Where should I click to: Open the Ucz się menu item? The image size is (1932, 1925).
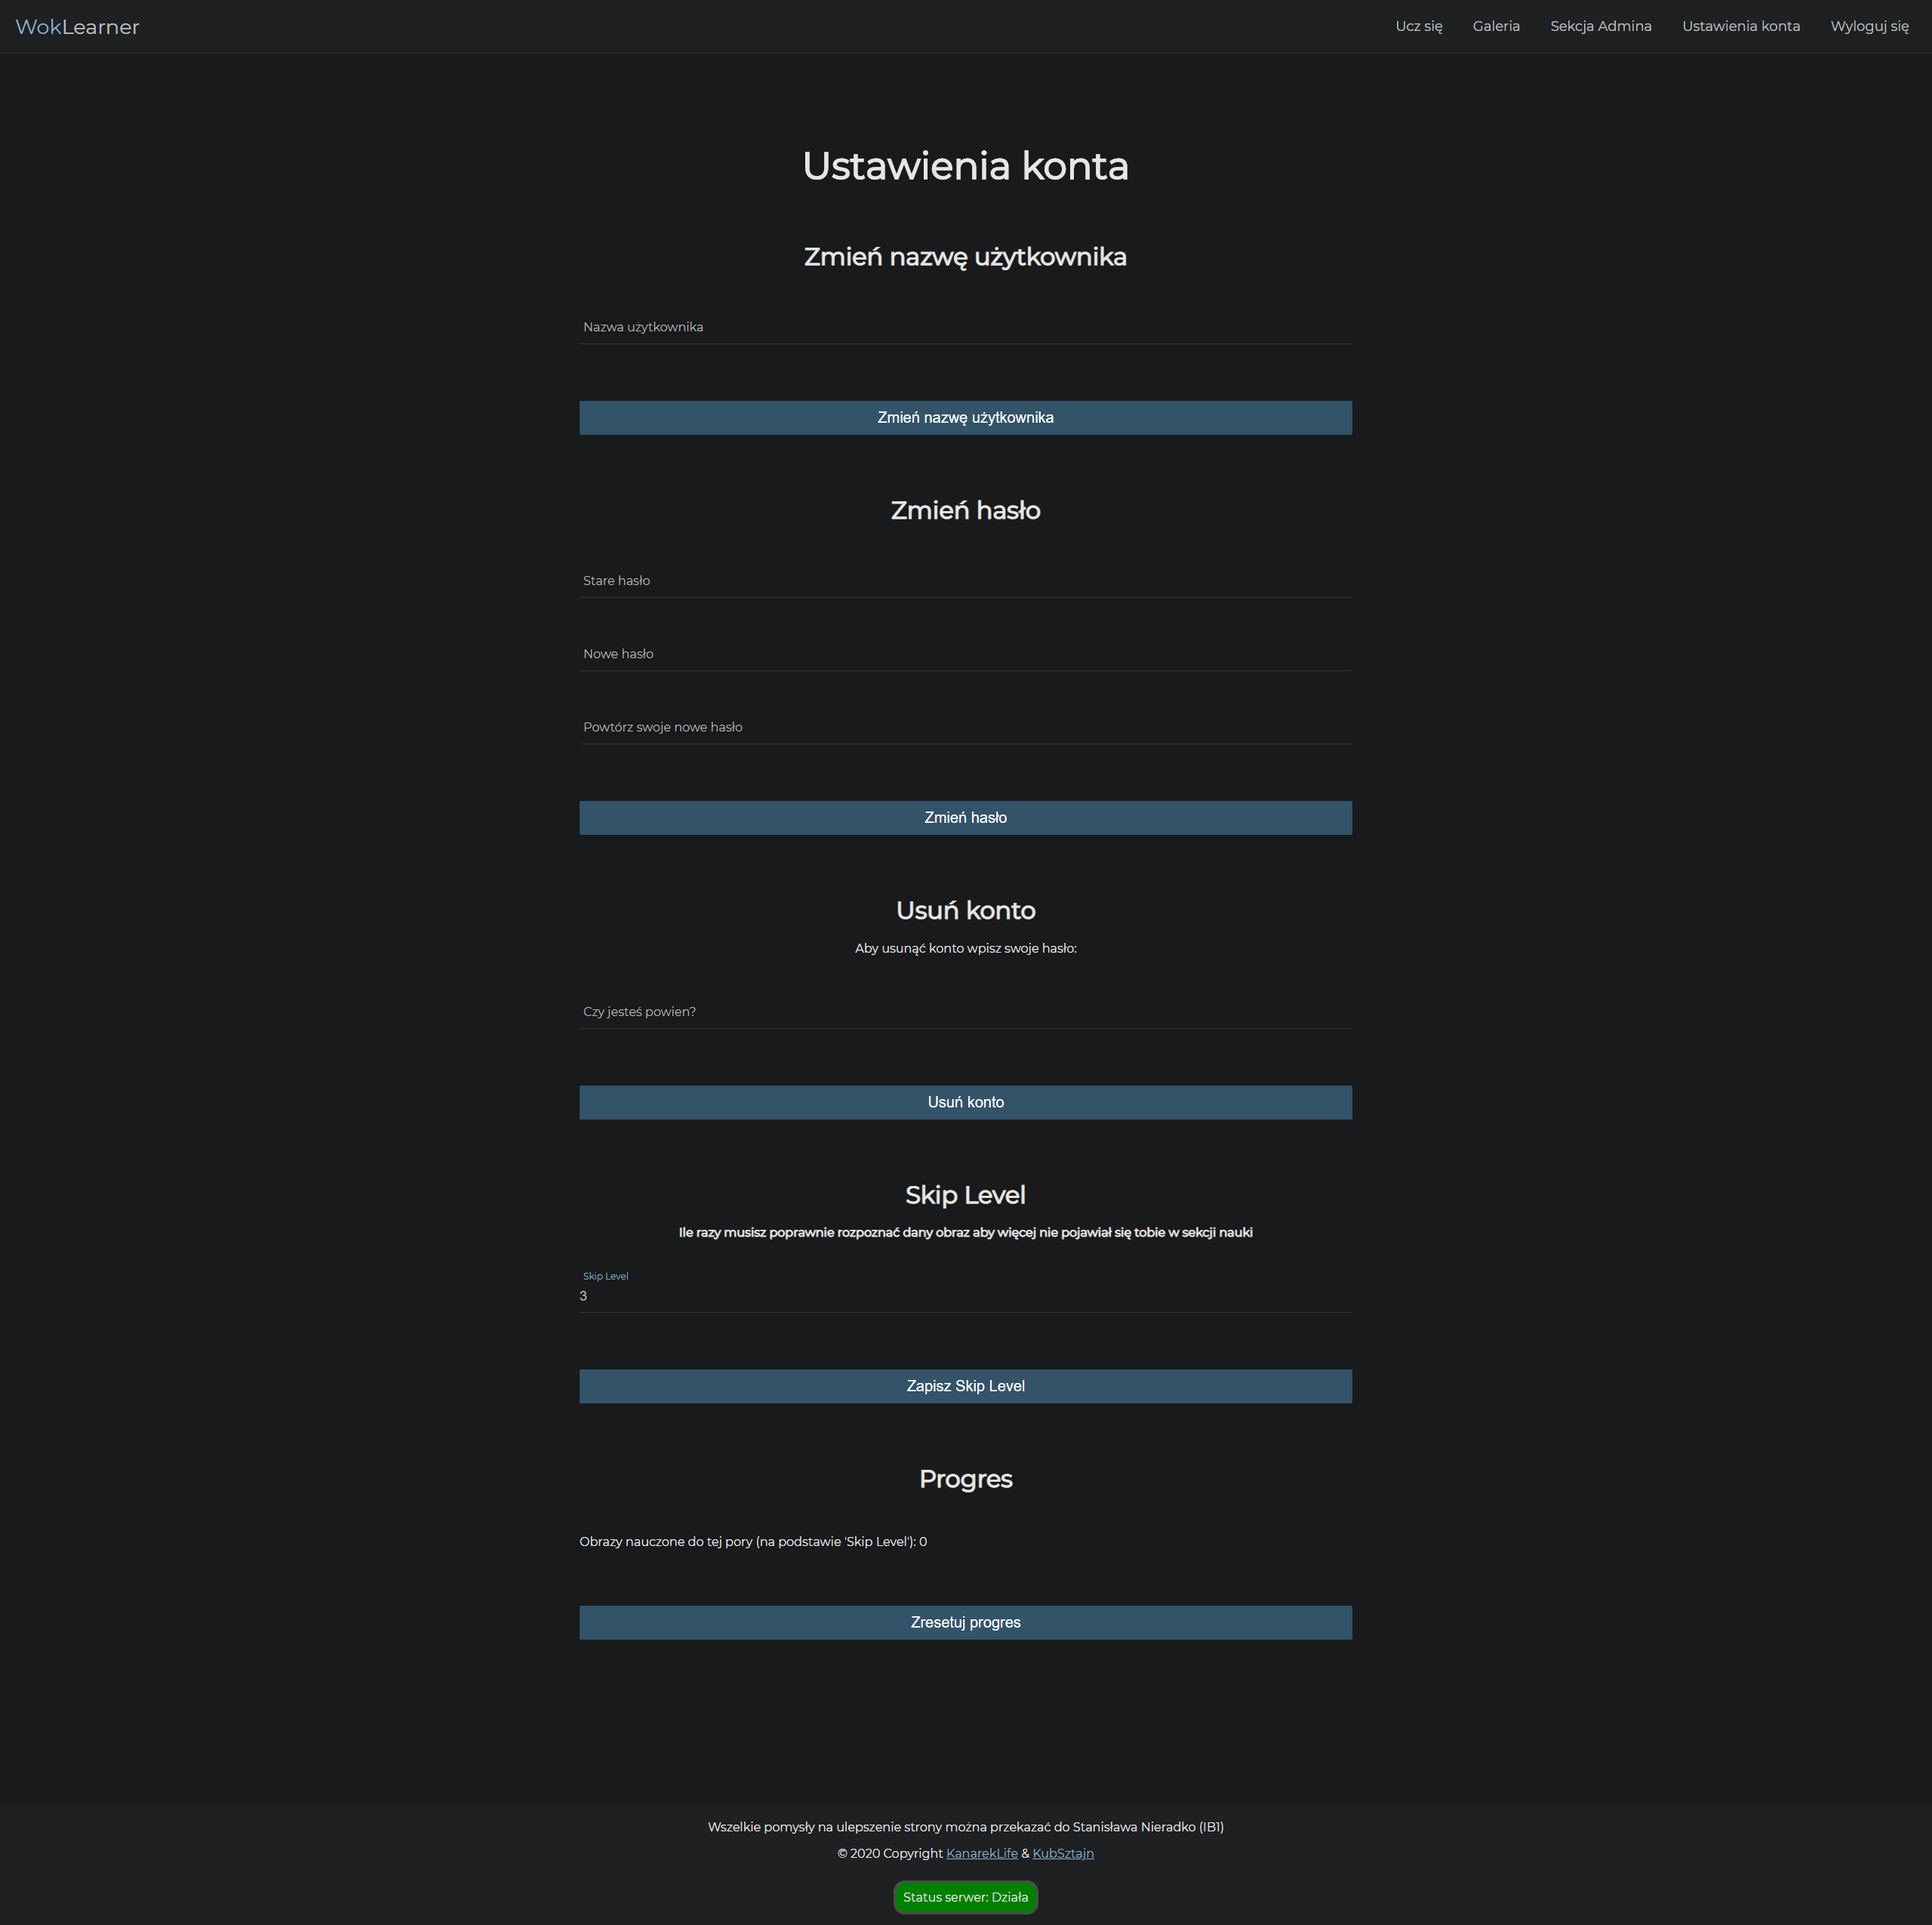pyautogui.click(x=1418, y=26)
